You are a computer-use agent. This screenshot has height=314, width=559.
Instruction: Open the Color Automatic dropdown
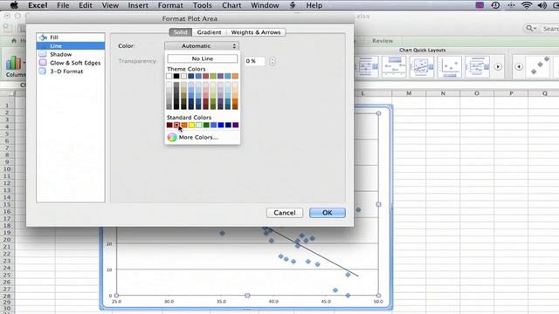tap(202, 46)
